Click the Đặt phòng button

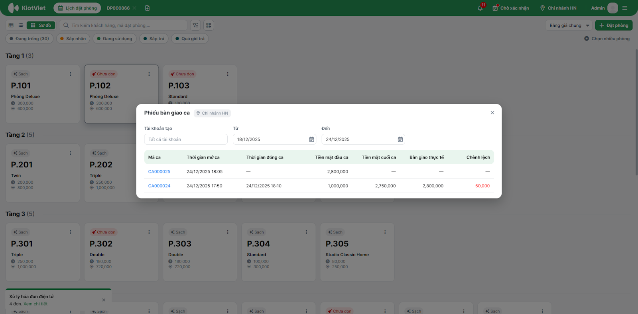coord(614,26)
